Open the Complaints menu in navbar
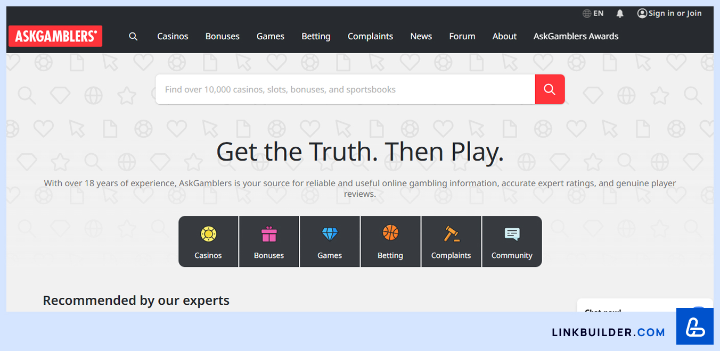 tap(370, 36)
